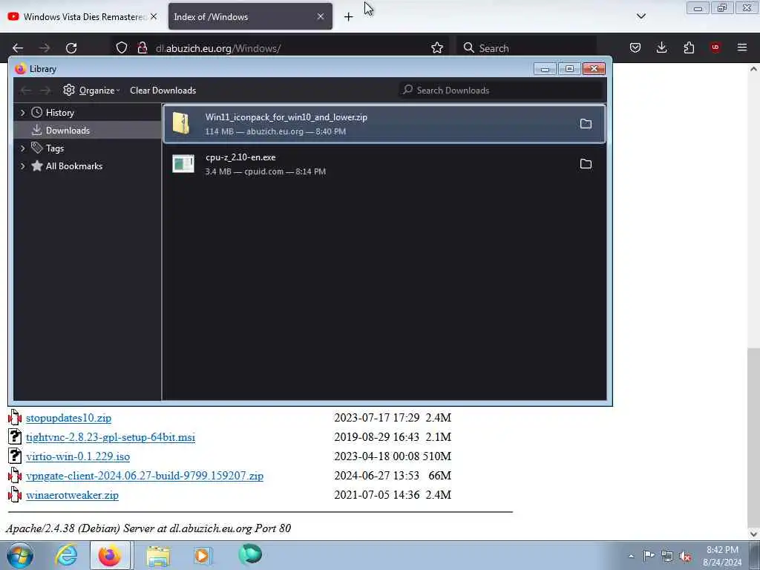Open Action Center flag tray icon
760x570 pixels.
[x=649, y=556]
